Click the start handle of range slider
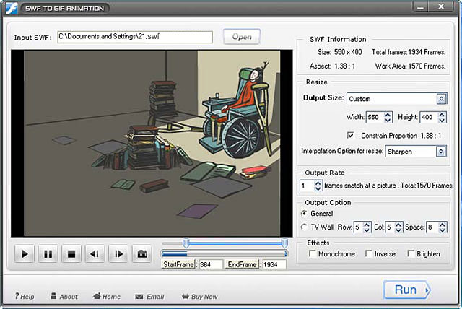The width and height of the screenshot is (462, 309). point(186,243)
